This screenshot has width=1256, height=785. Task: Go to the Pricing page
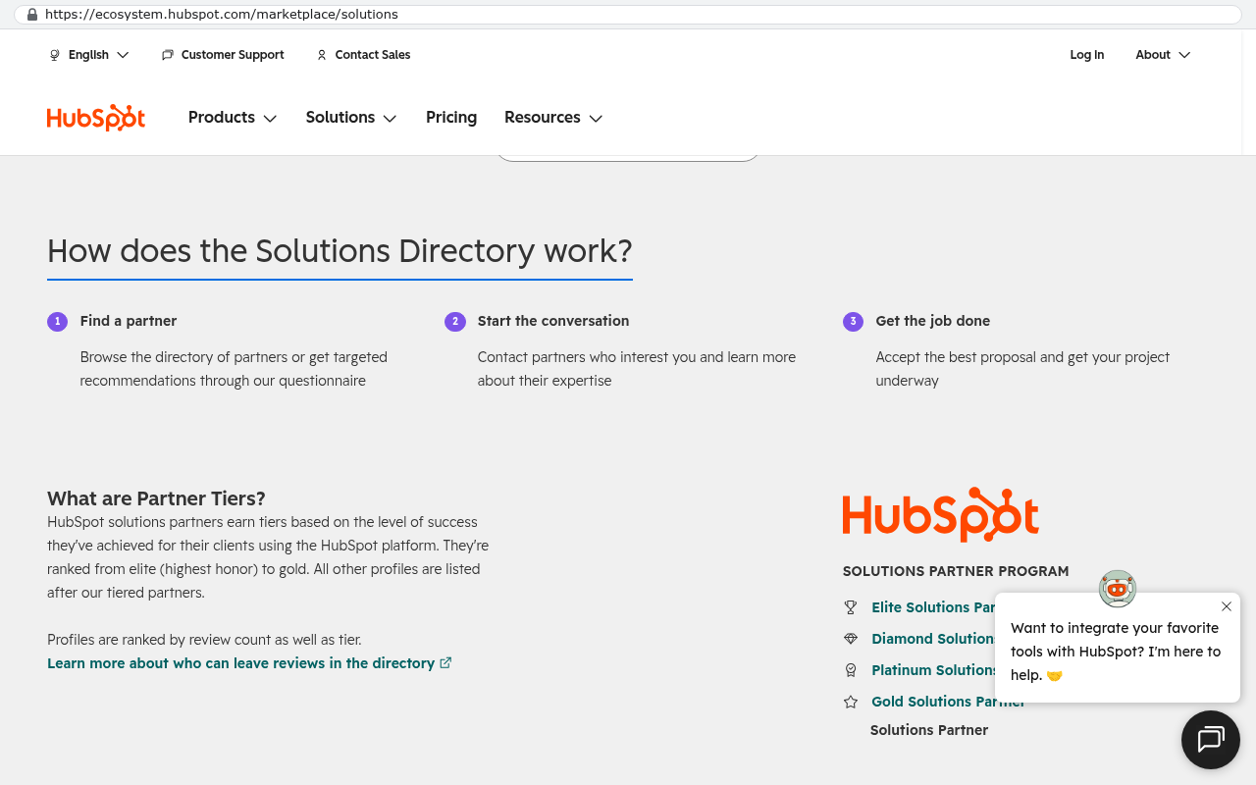point(451,118)
